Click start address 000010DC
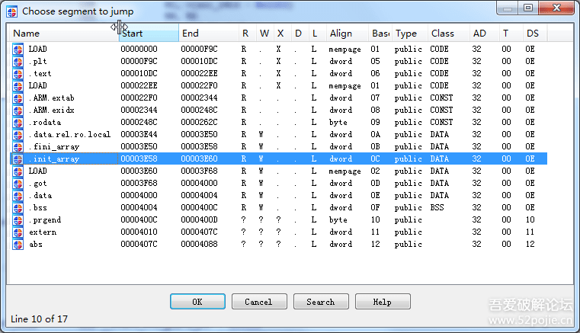The image size is (580, 333). [x=139, y=74]
